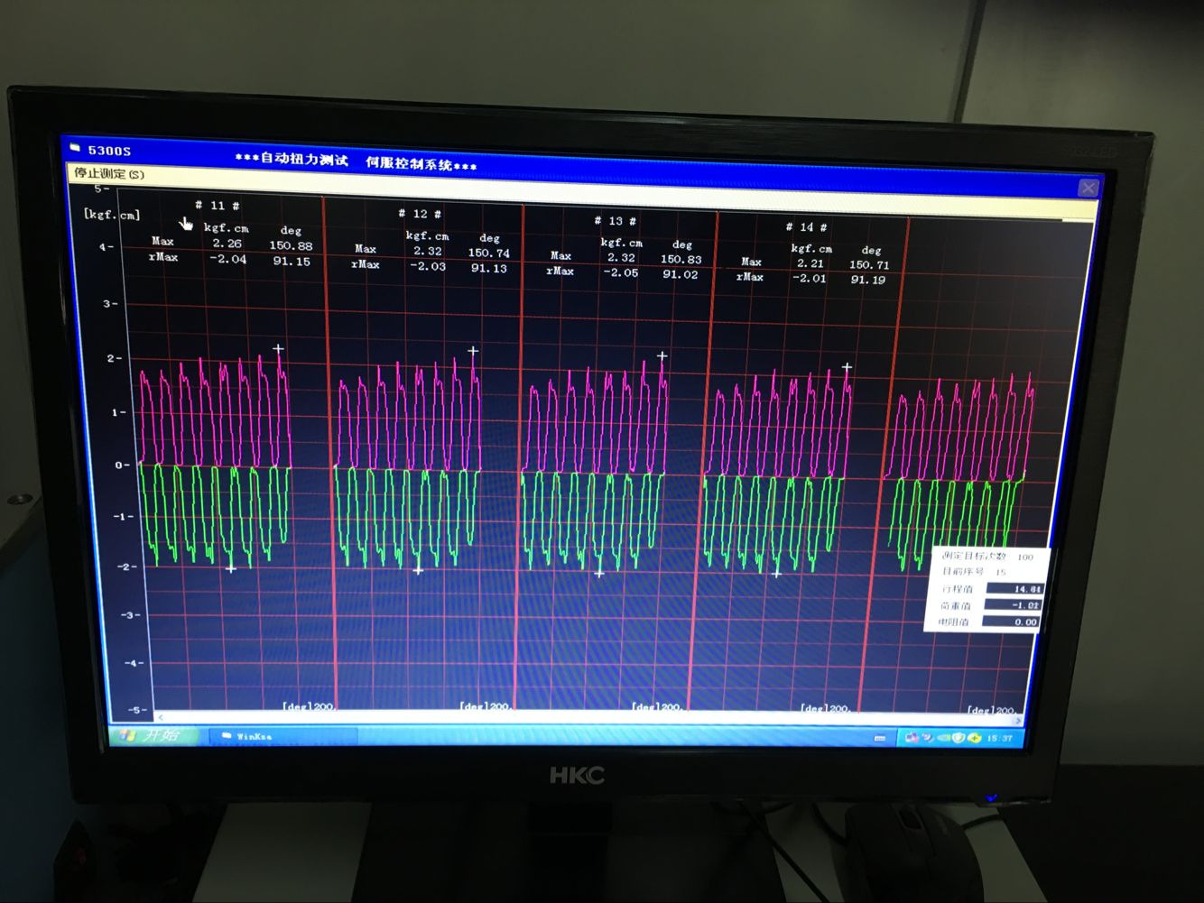Image resolution: width=1204 pixels, height=903 pixels.
Task: Open the 停止测定(S) menu
Action: (108, 173)
